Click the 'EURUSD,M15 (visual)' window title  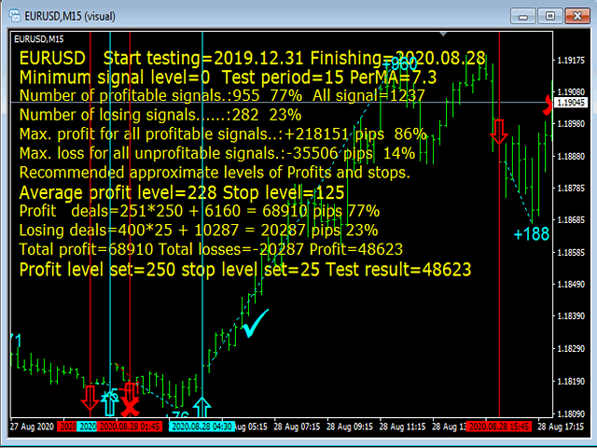tap(70, 17)
